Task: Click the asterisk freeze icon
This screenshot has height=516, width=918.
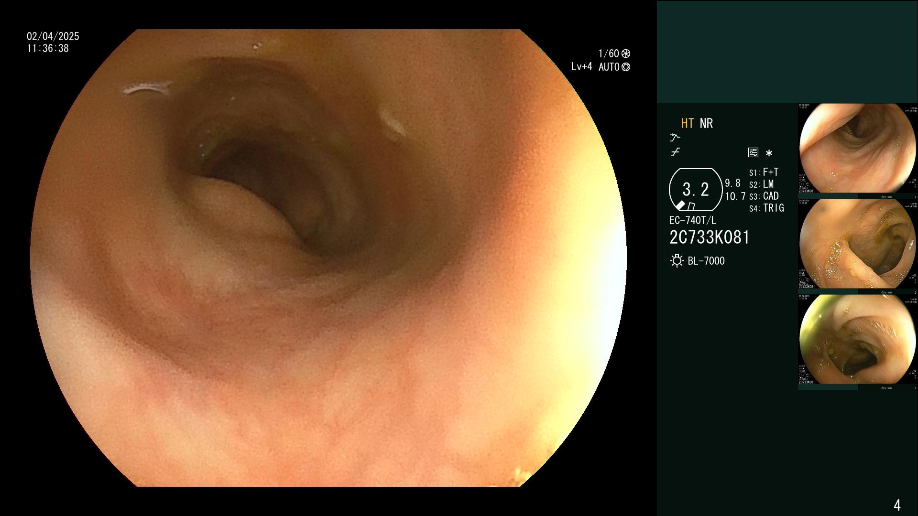Action: (769, 153)
